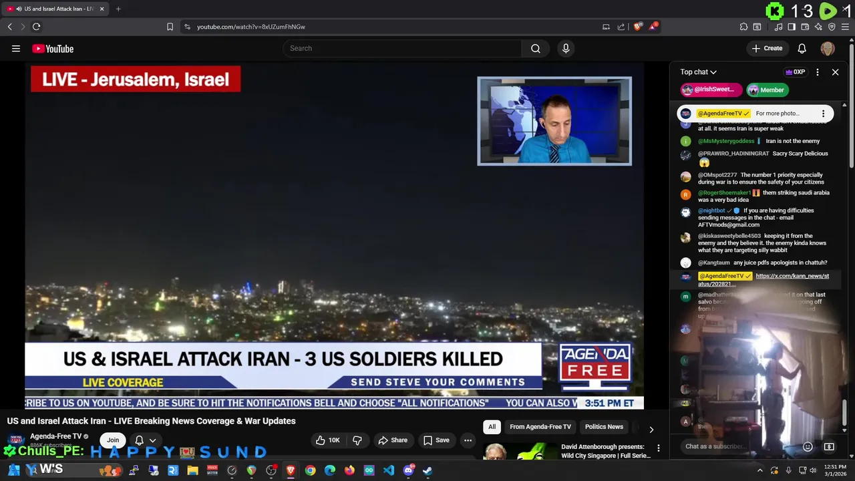
Task: Open the x.com/kann_news link in chat
Action: pos(763,280)
